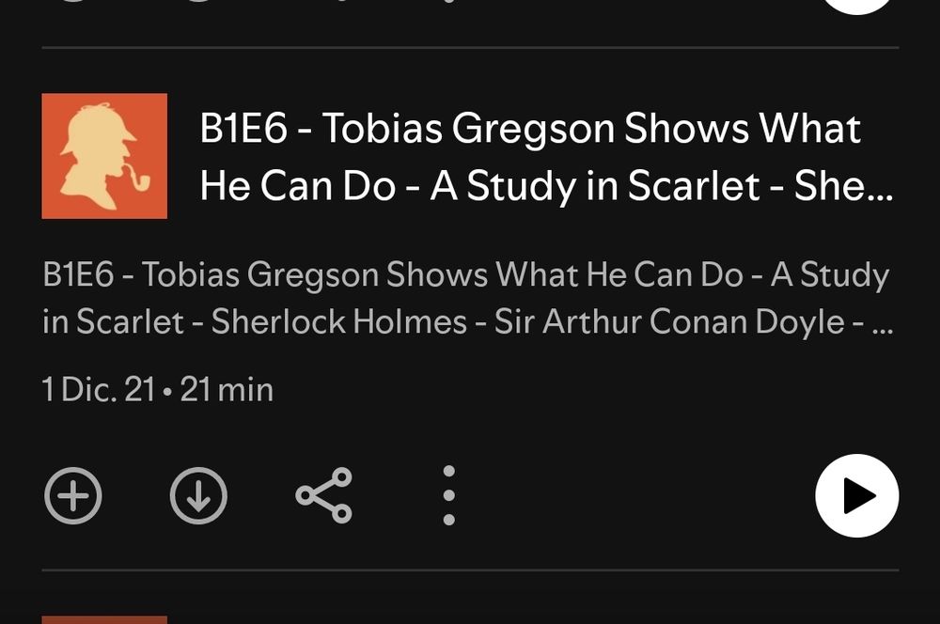Add B1E6 episode to your library
940x624 pixels.
(73, 496)
